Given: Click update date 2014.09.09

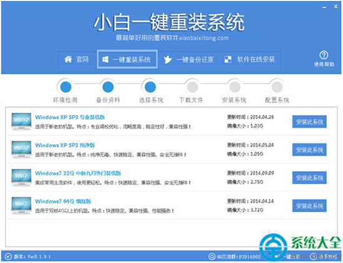Looking at the screenshot, I should point(262,173).
